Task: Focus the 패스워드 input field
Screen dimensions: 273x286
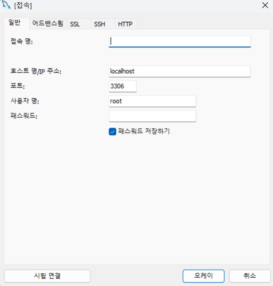Action: coord(152,116)
